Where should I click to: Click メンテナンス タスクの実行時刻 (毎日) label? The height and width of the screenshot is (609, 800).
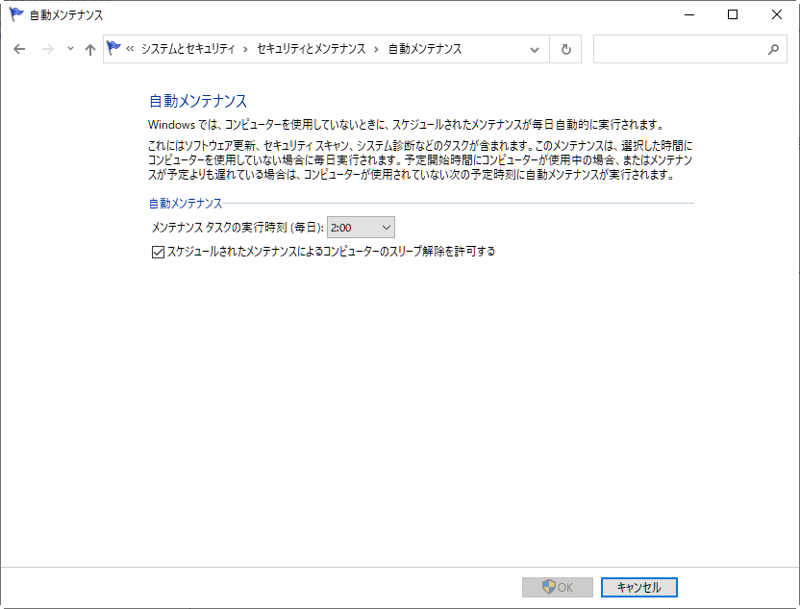[x=237, y=228]
